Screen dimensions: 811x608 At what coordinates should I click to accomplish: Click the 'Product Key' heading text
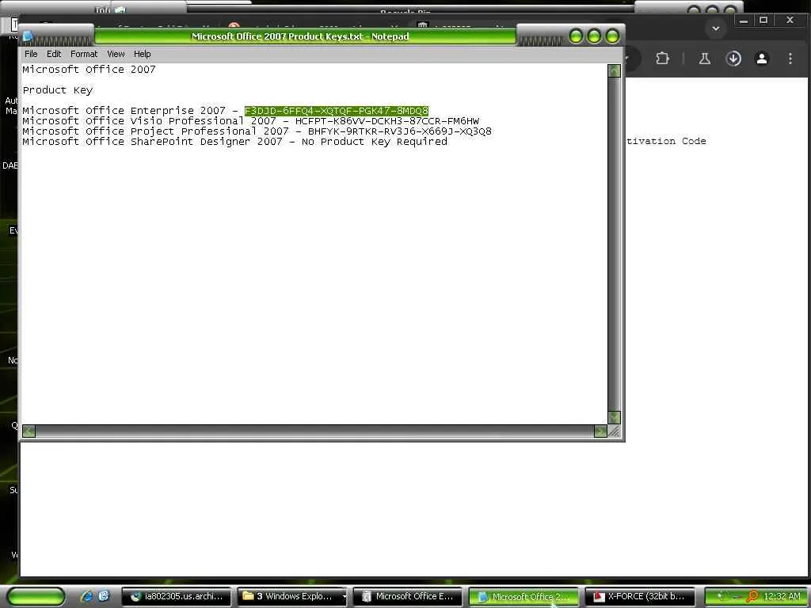click(x=57, y=90)
